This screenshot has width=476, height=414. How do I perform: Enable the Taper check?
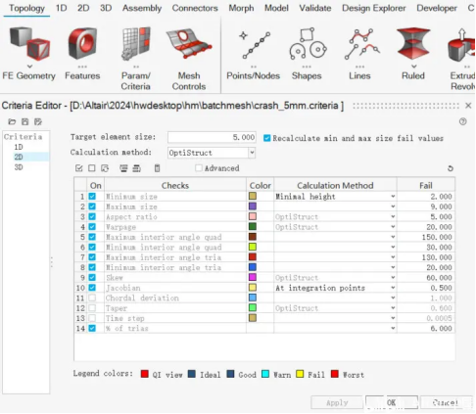(92, 308)
